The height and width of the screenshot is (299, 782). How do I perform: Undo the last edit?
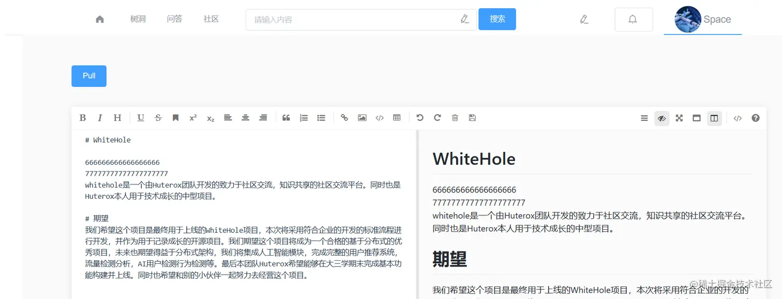click(x=419, y=118)
